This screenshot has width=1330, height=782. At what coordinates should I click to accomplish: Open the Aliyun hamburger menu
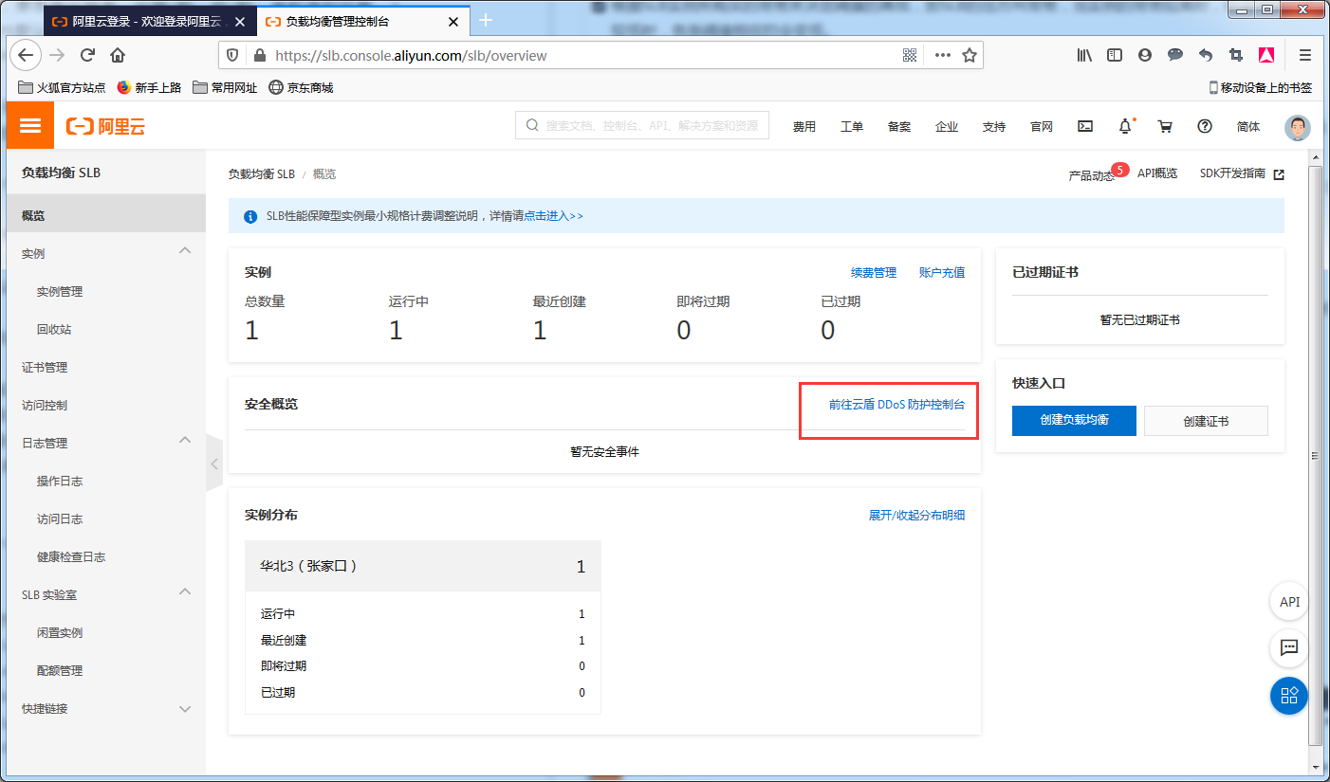coord(30,126)
